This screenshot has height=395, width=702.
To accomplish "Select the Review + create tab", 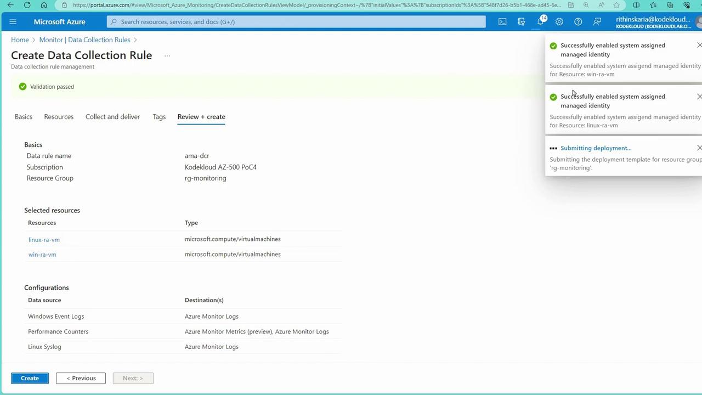I will 201,117.
